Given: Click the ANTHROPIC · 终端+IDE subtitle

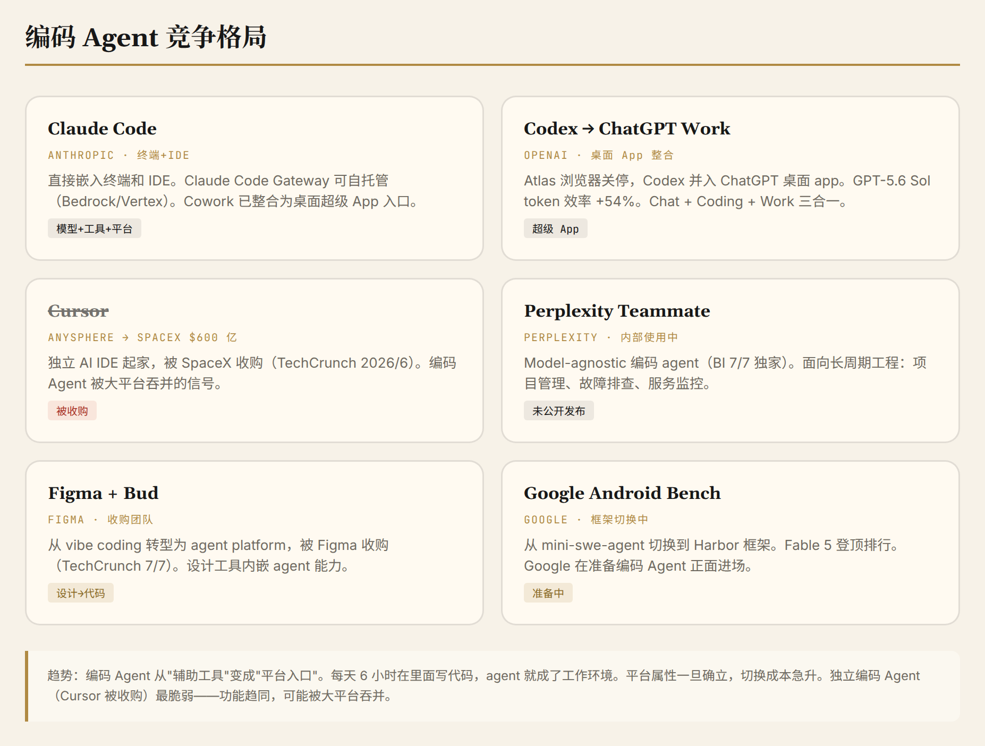Looking at the screenshot, I should click(x=118, y=155).
